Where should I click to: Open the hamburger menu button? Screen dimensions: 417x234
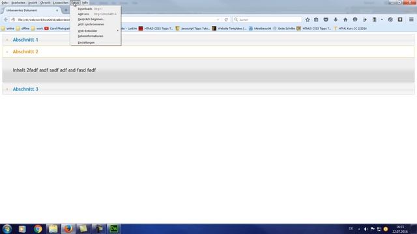(x=411, y=19)
